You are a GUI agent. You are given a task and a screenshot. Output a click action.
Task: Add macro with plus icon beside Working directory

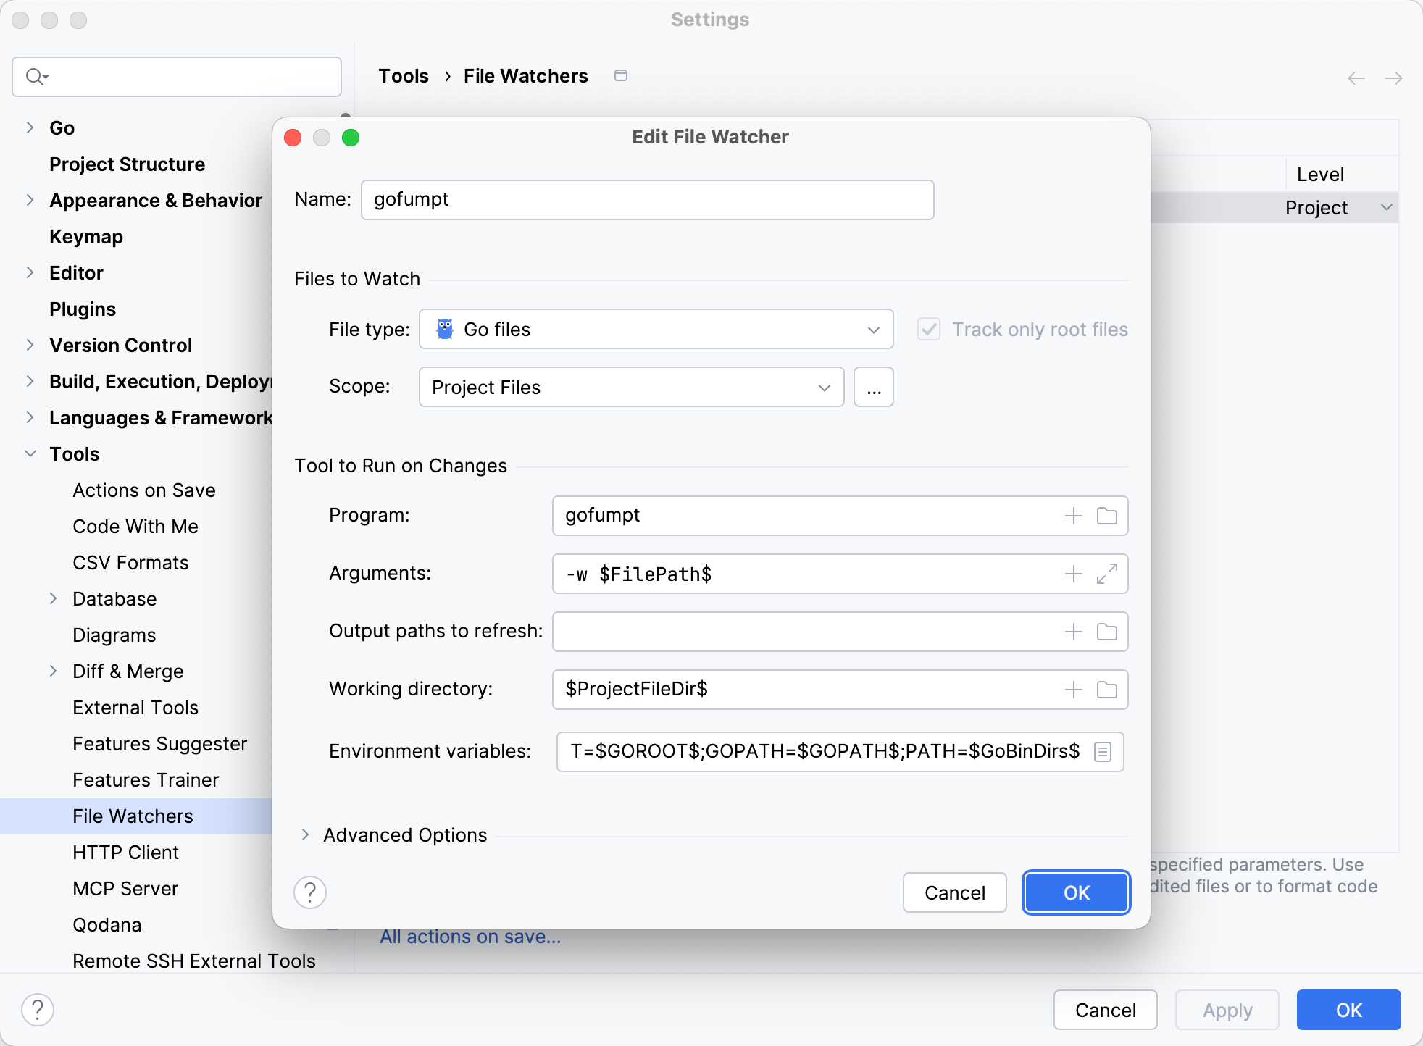(x=1072, y=689)
